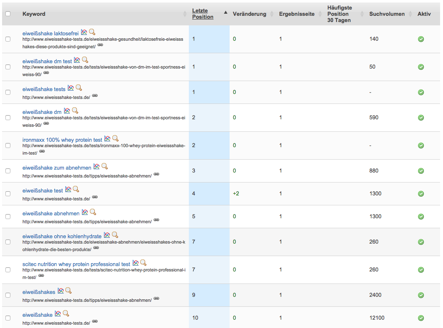Click magnifier icon next to eiweißshake dm test

(85, 60)
